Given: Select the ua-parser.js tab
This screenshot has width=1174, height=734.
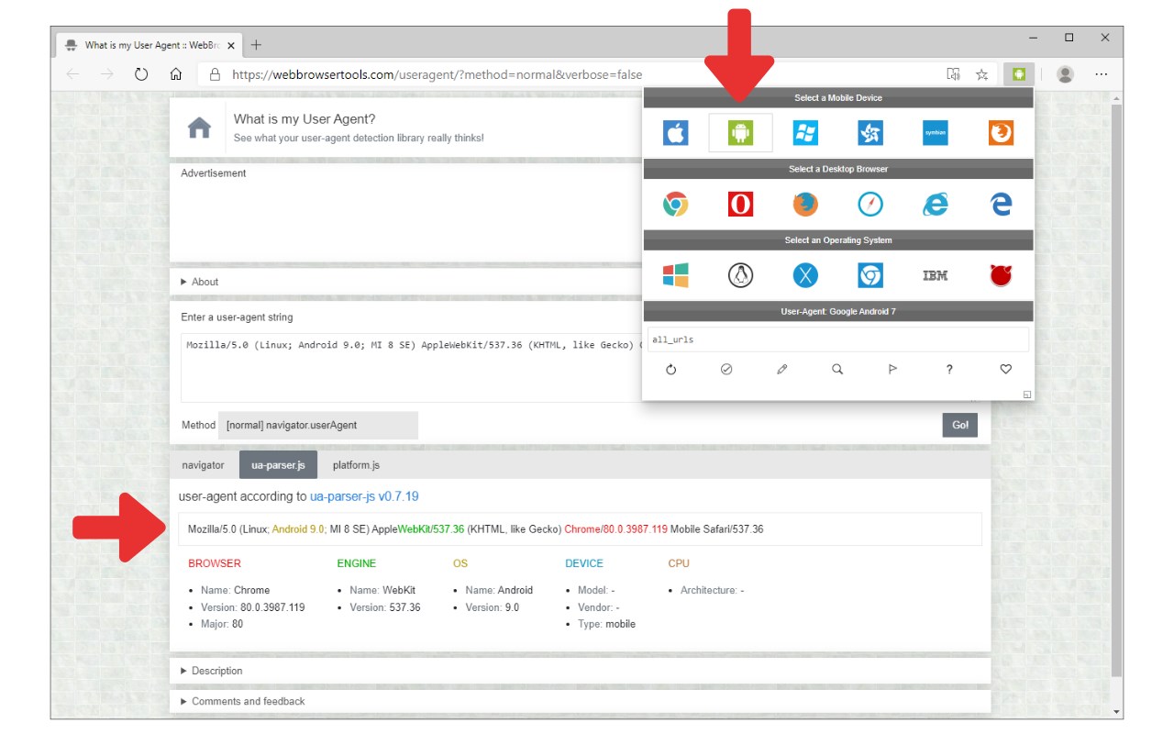Looking at the screenshot, I should (x=278, y=465).
